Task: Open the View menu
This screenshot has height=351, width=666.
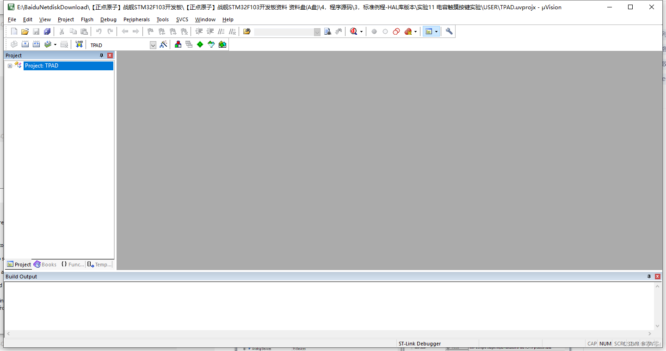Action: (x=45, y=19)
